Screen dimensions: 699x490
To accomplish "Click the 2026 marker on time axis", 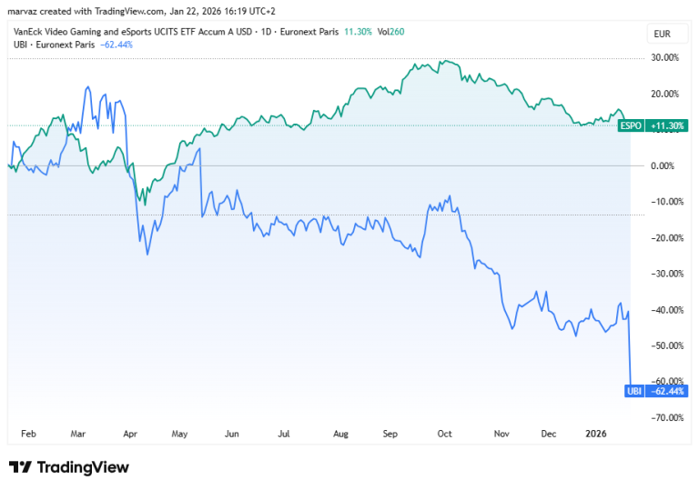I will [596, 434].
